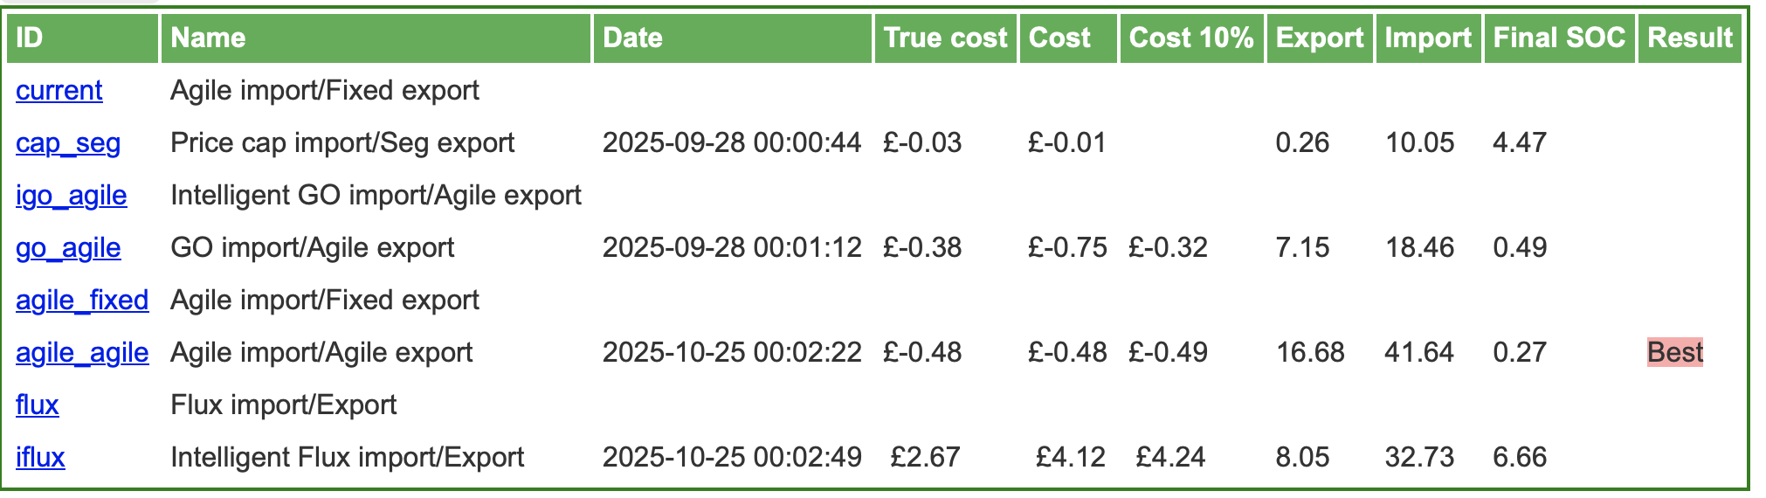This screenshot has height=498, width=1766.
Task: Click the Import column header
Action: [x=1429, y=38]
